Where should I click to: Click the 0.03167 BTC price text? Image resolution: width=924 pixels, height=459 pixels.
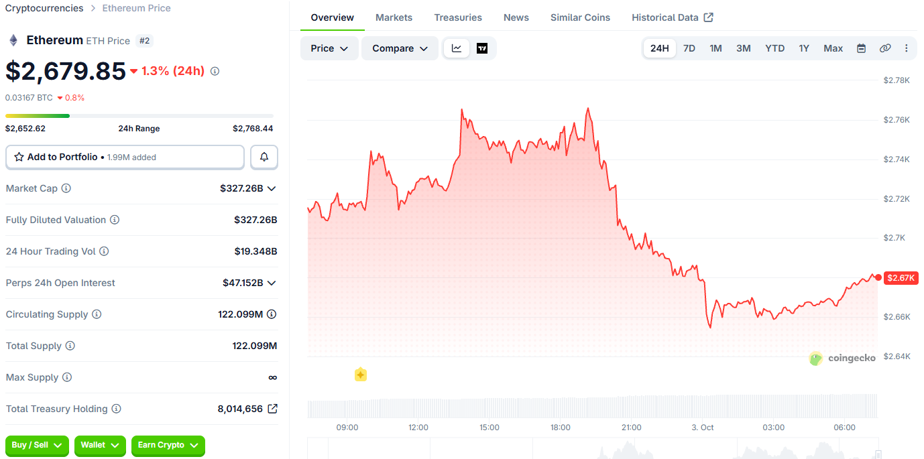pyautogui.click(x=29, y=97)
